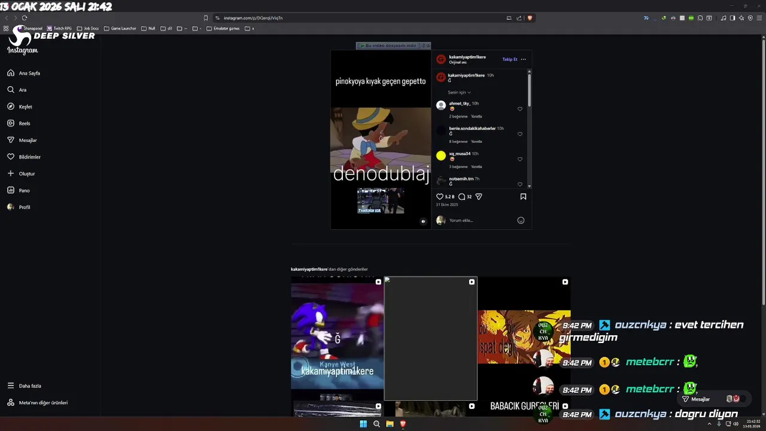This screenshot has height=431, width=766.
Task: Open the Emulator games bookmark folder
Action: click(x=223, y=28)
